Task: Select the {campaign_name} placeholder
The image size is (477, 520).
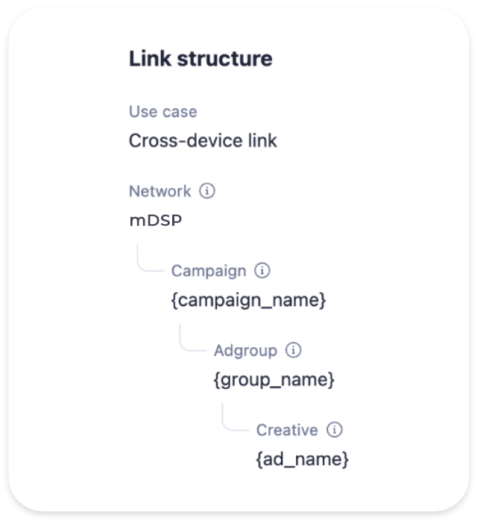Action: pyautogui.click(x=248, y=300)
